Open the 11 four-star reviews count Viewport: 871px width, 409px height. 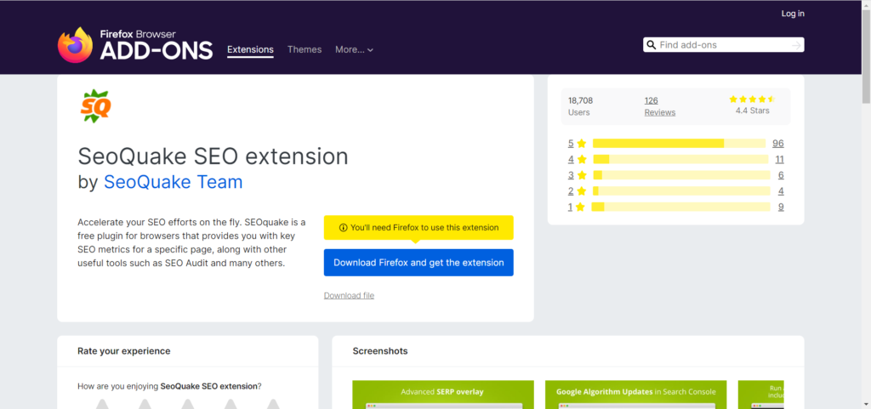(779, 159)
